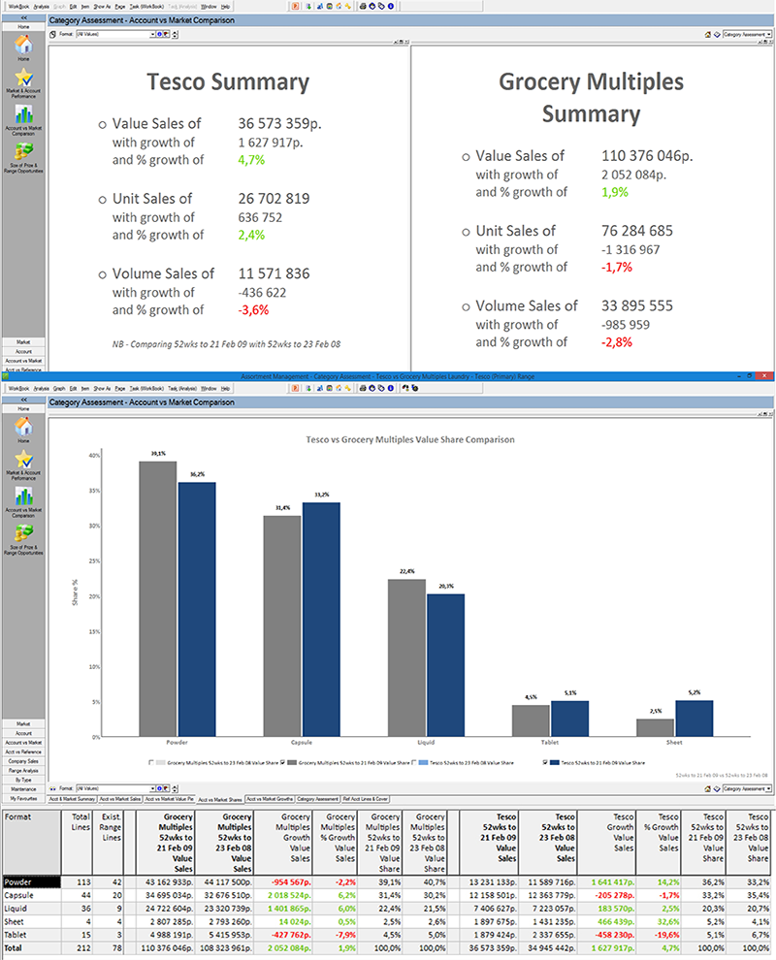Switch to Acct vs Market Sales tab
The image size is (776, 960).
tap(120, 799)
